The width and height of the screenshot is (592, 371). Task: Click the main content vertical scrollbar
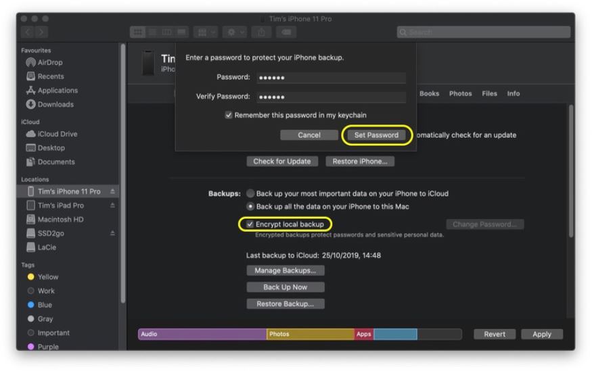[x=571, y=170]
